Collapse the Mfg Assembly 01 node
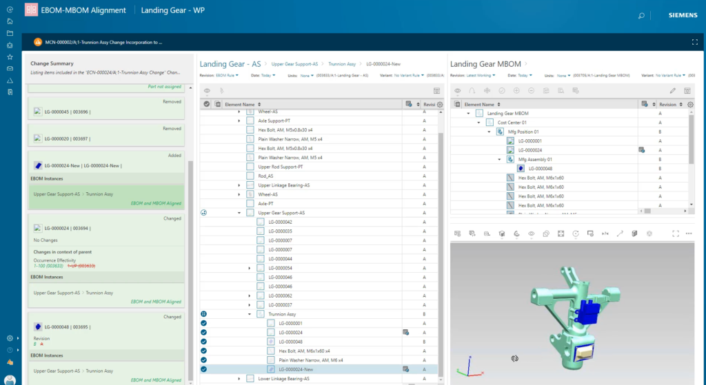Image resolution: width=706 pixels, height=385 pixels. click(499, 159)
